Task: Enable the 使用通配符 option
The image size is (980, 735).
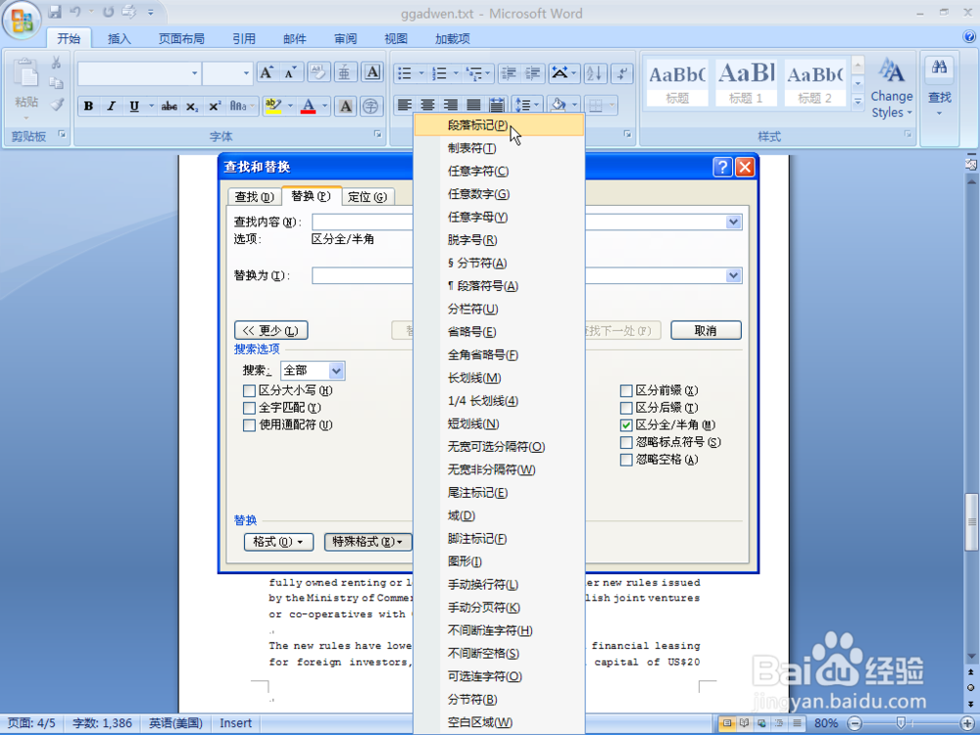Action: (x=250, y=426)
